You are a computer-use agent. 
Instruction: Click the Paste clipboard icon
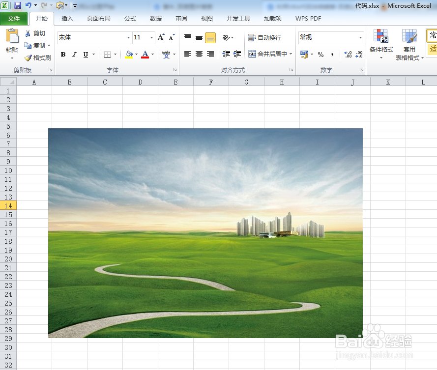click(12, 36)
